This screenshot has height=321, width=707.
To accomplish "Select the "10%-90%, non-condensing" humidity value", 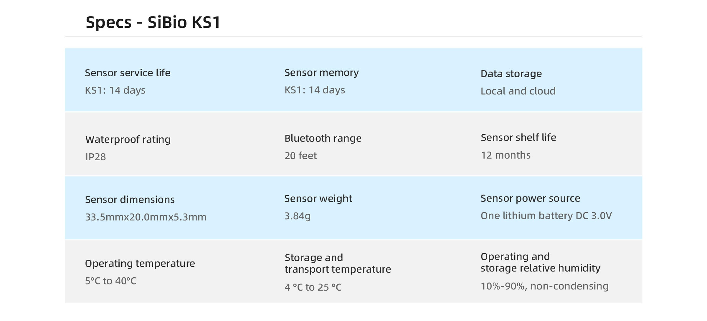I will pyautogui.click(x=544, y=286).
